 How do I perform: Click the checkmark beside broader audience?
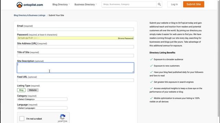point(151,59)
